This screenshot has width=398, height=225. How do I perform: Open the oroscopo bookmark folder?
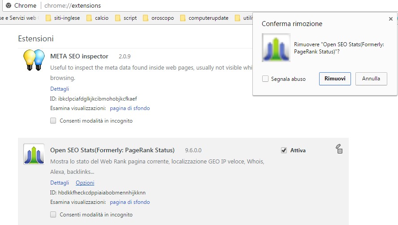[x=158, y=18]
